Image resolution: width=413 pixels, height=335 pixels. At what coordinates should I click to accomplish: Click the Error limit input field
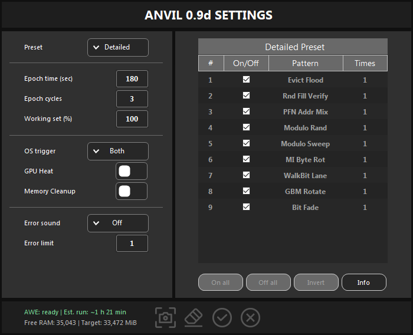pyautogui.click(x=132, y=244)
